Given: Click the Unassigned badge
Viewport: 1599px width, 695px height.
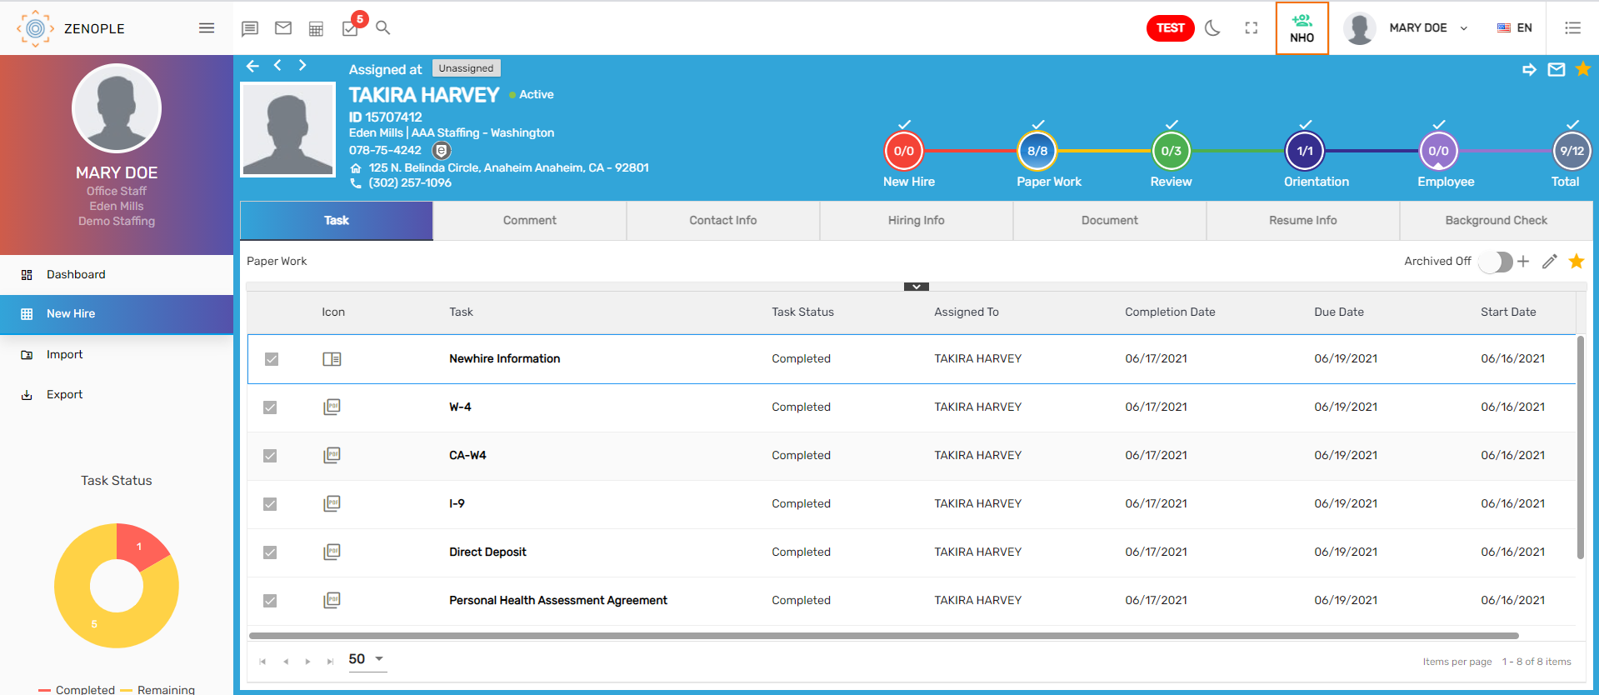Looking at the screenshot, I should [x=466, y=68].
